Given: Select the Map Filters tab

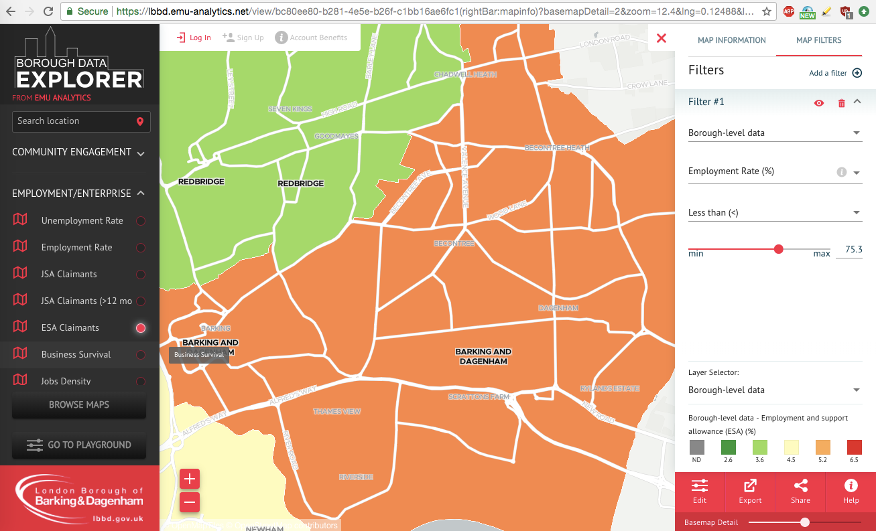Looking at the screenshot, I should pyautogui.click(x=818, y=40).
